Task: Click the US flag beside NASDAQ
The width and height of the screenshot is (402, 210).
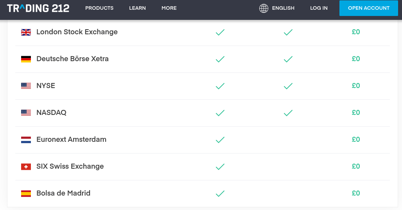Action: pyautogui.click(x=26, y=113)
